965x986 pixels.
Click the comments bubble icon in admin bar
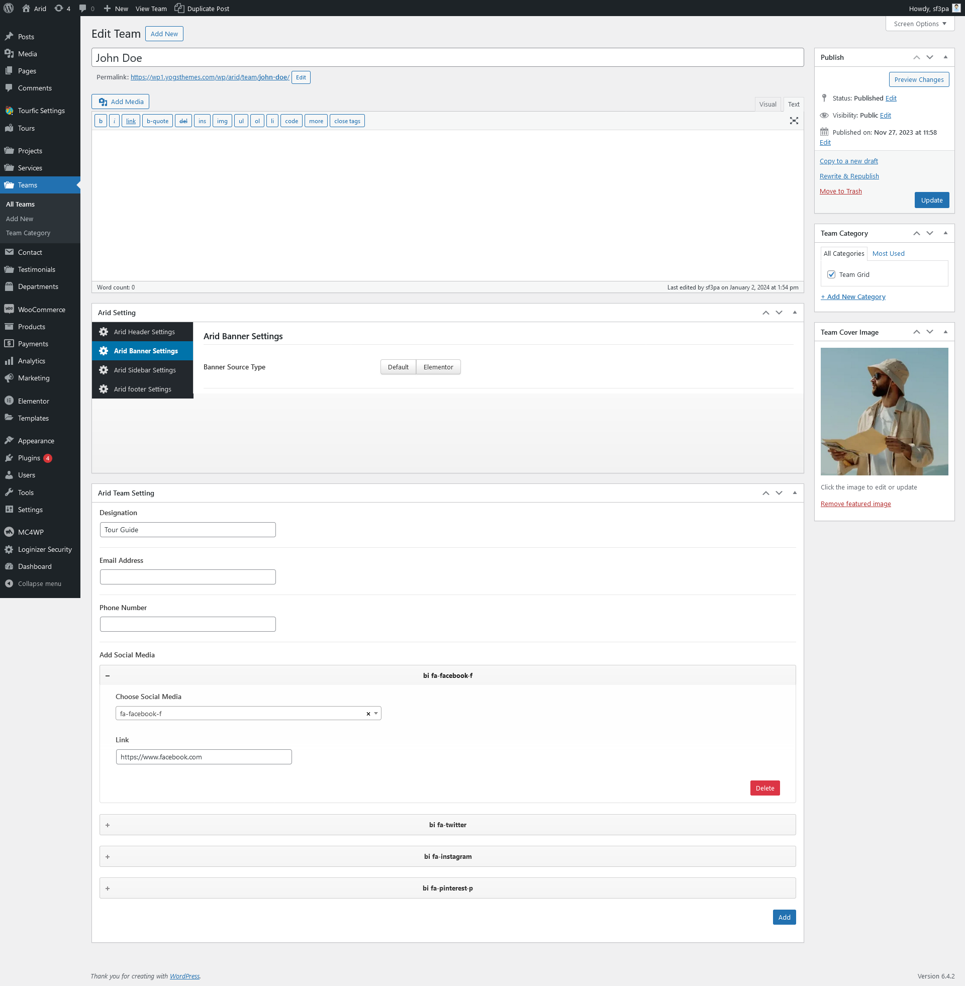[x=83, y=8]
